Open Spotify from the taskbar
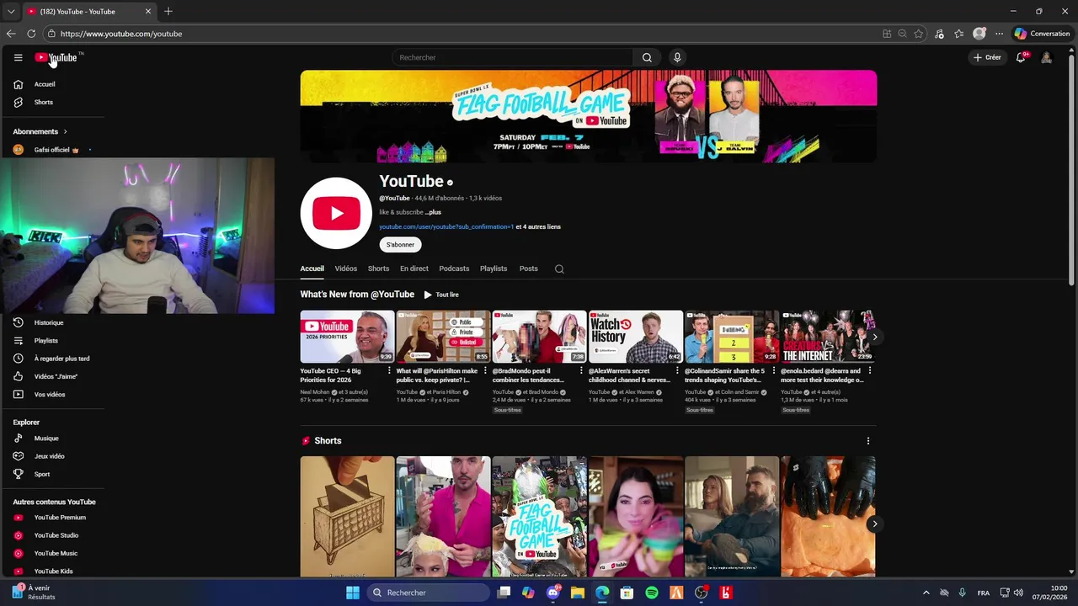1078x606 pixels. pyautogui.click(x=652, y=593)
